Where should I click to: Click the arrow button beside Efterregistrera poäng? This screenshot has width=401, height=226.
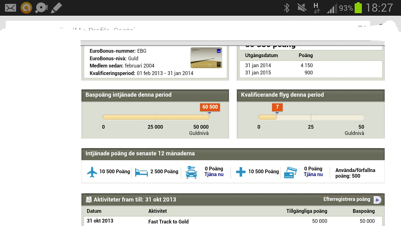point(377,200)
